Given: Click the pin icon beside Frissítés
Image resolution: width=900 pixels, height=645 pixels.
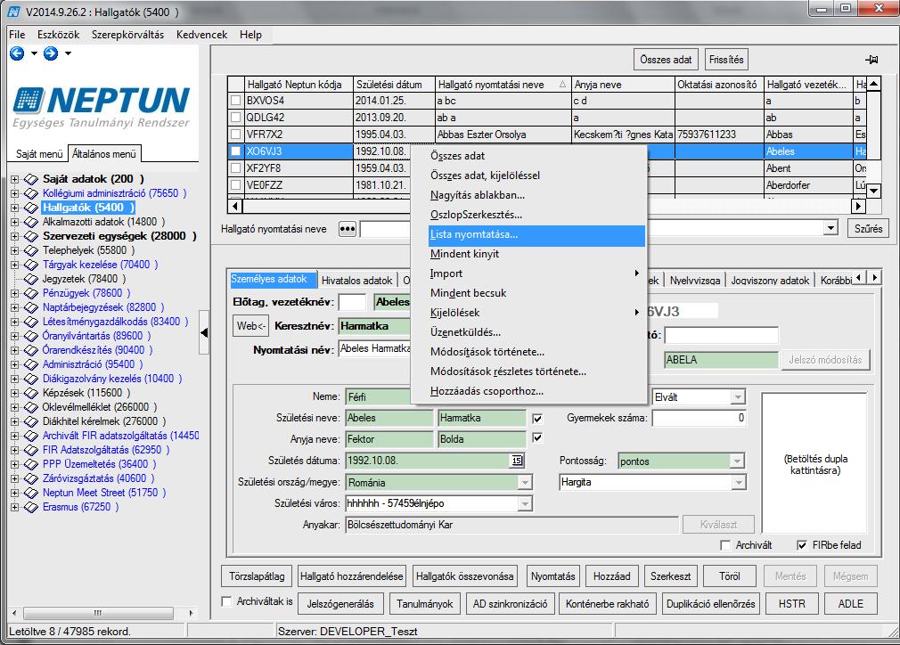Looking at the screenshot, I should pos(871,60).
